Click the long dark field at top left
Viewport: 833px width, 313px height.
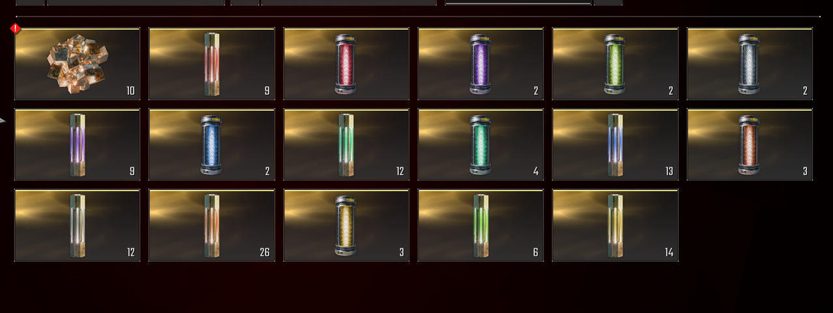point(136,3)
